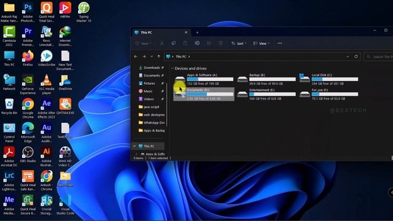Click the Paste toolbar icon in Explorer
Screen dimensions: 393x221
[185, 43]
